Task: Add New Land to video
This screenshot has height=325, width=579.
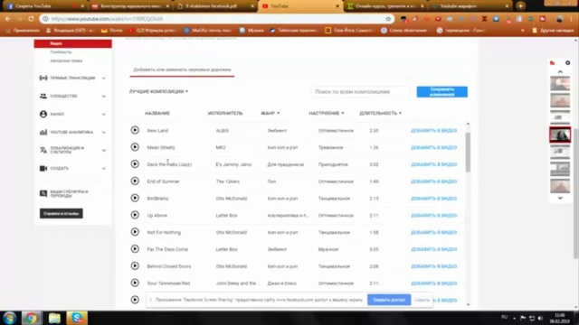Action: coord(434,130)
